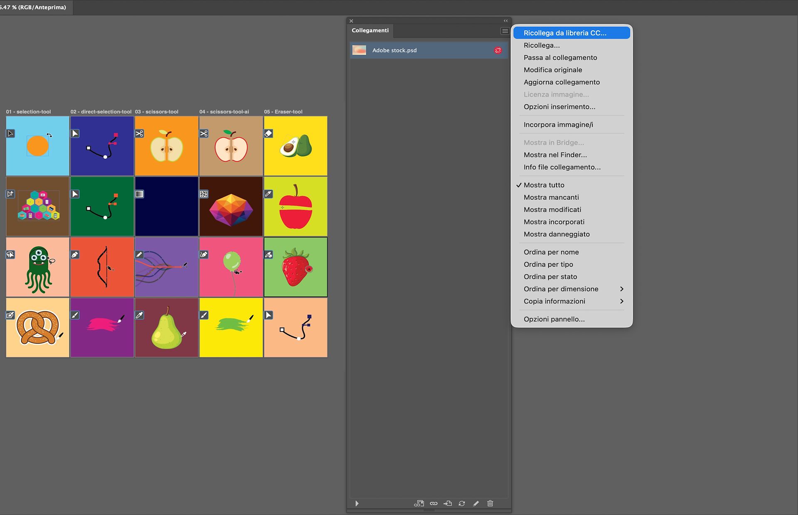Click Edit Original pencil icon
Viewport: 798px width, 515px height.
pyautogui.click(x=476, y=503)
